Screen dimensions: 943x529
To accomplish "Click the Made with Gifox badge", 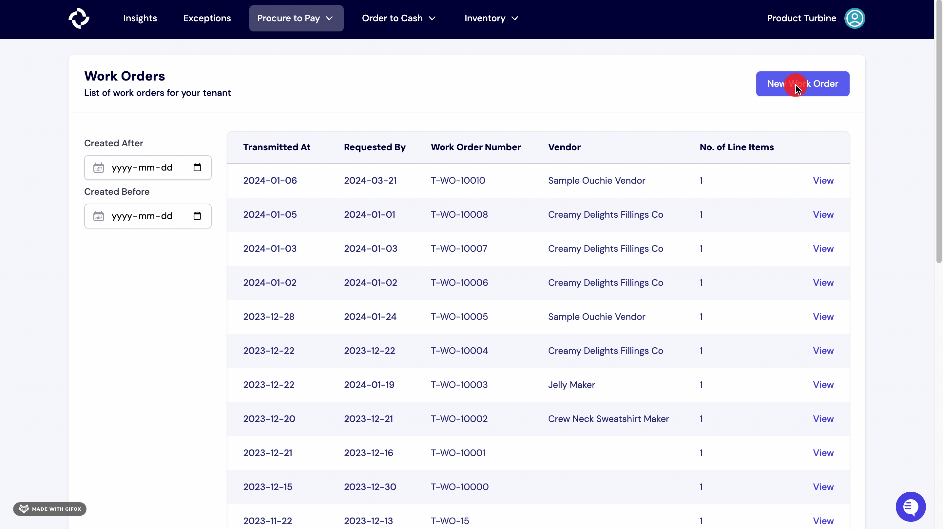I will (50, 509).
